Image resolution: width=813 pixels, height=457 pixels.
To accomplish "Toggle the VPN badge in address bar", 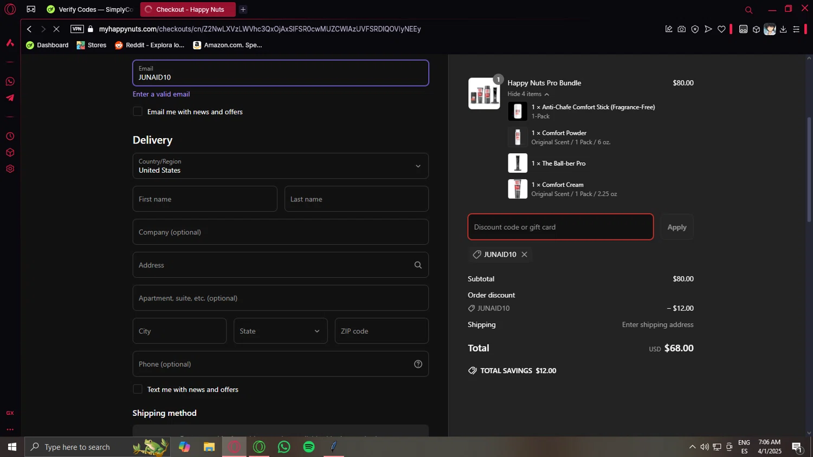I will 77,29.
